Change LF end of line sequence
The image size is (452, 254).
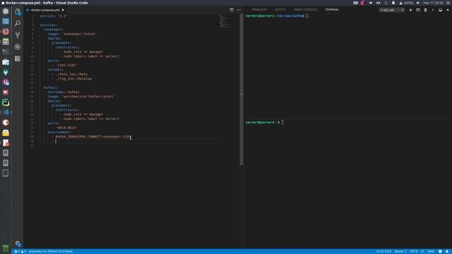coord(422,251)
